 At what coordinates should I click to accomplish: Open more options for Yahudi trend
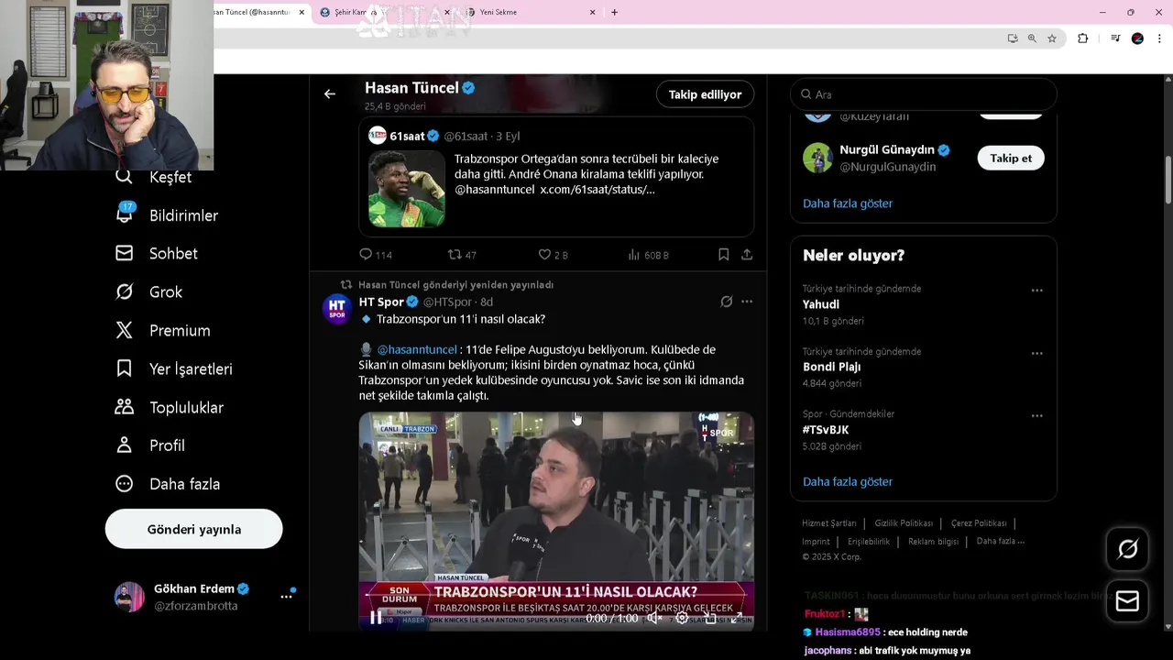pos(1036,291)
